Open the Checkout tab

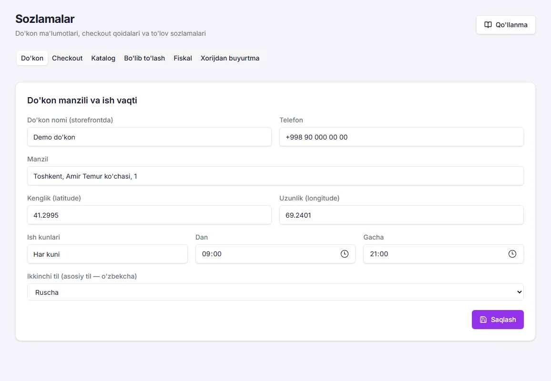(67, 58)
